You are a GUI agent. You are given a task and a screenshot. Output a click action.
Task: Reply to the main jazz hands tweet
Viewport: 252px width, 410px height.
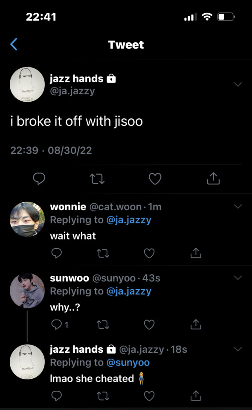39,179
